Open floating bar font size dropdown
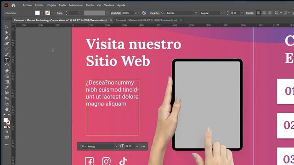 point(137,146)
